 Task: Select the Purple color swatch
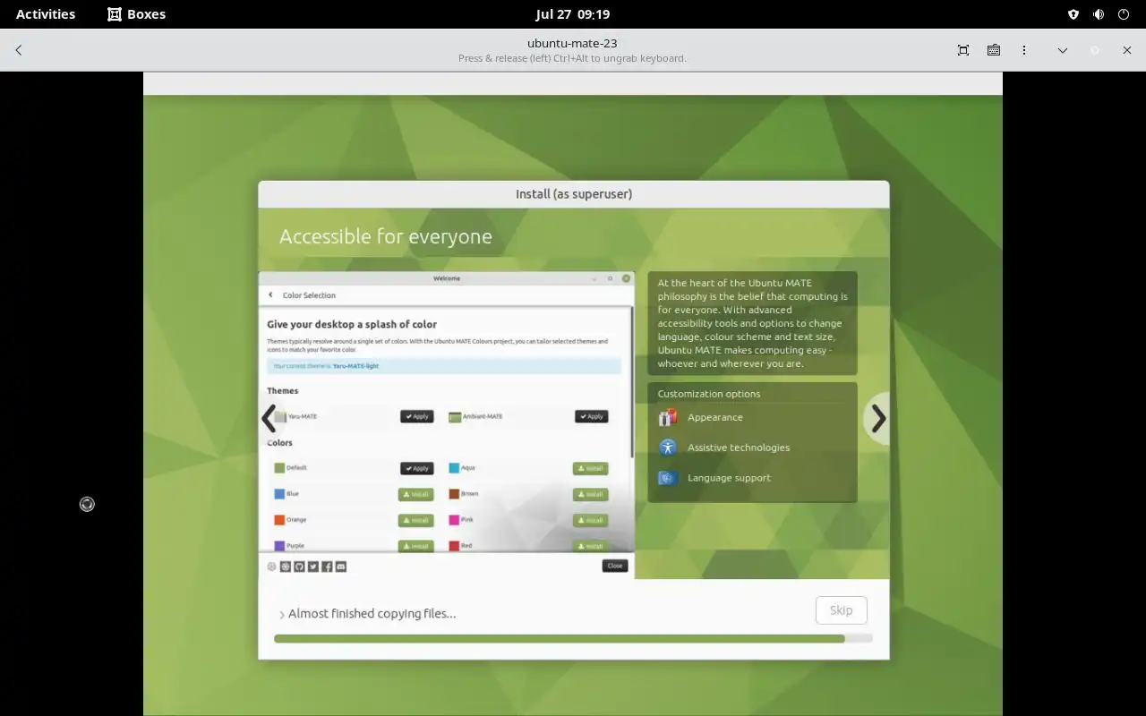coord(279,545)
